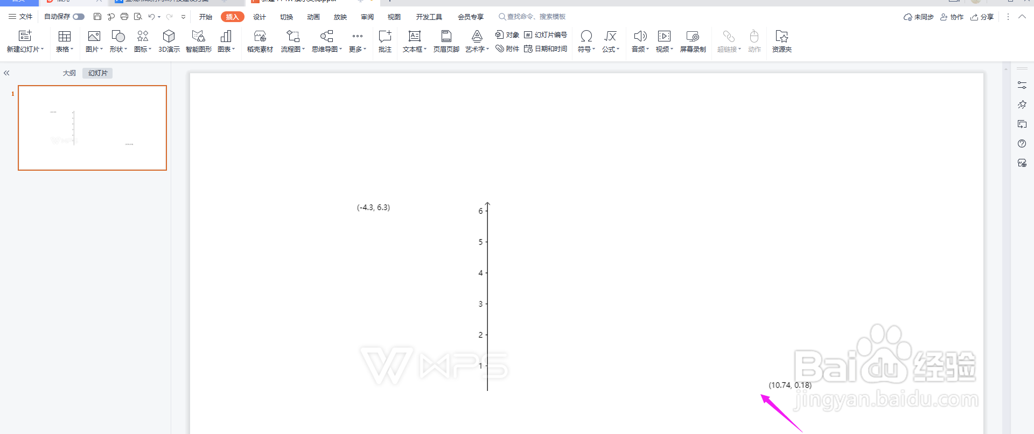Click the save icon in quick toolbar
The image size is (1034, 434).
97,17
